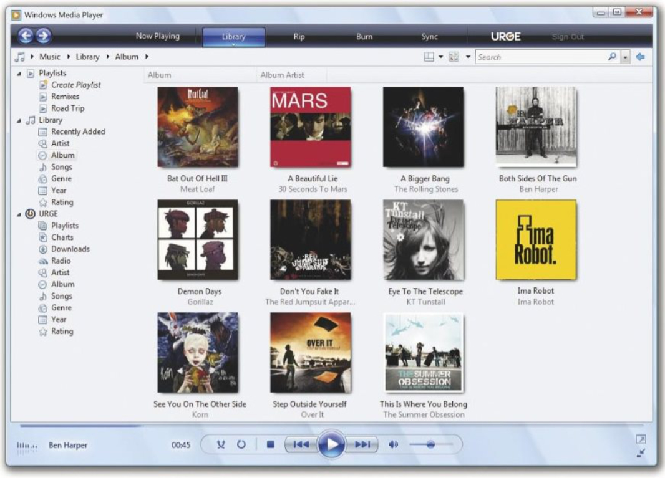Click the Sign Out link
Screen dimensions: 665x478
(568, 37)
